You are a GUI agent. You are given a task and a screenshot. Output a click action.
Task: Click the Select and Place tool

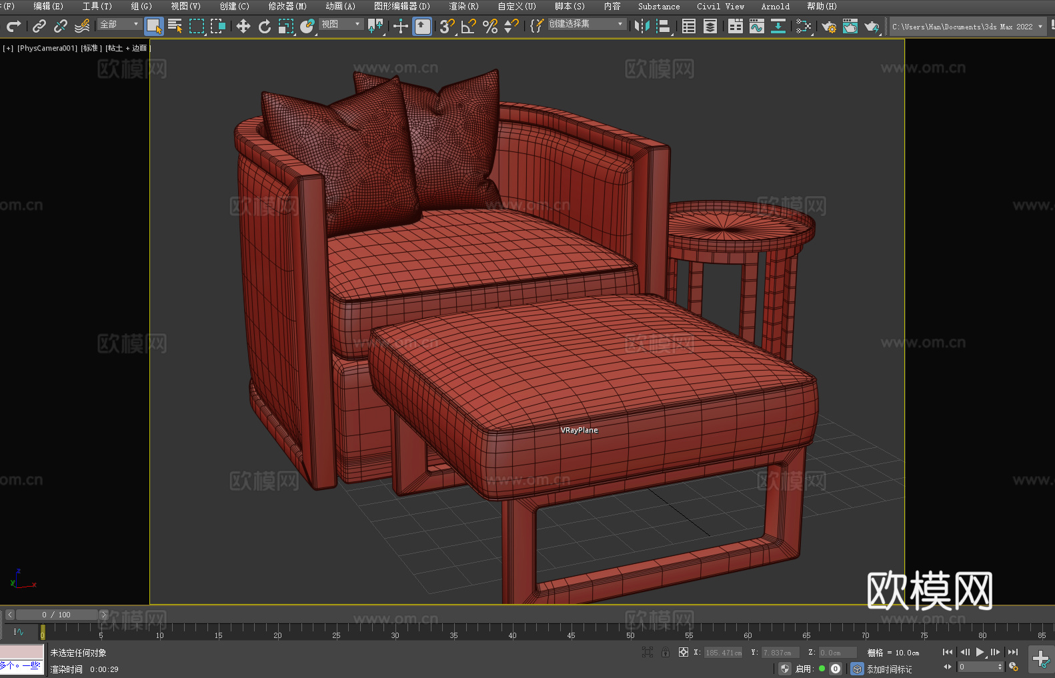307,26
